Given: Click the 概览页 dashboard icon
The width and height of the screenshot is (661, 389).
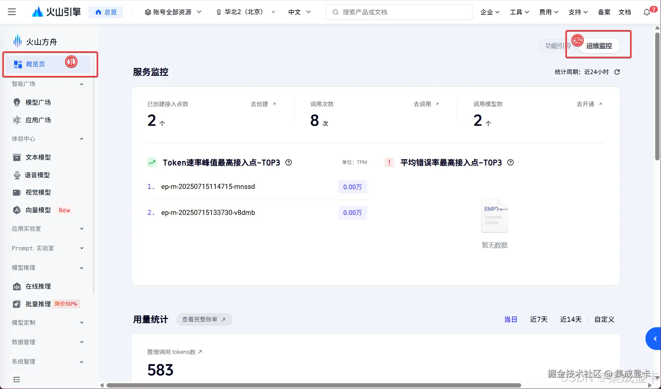Looking at the screenshot, I should click(18, 64).
